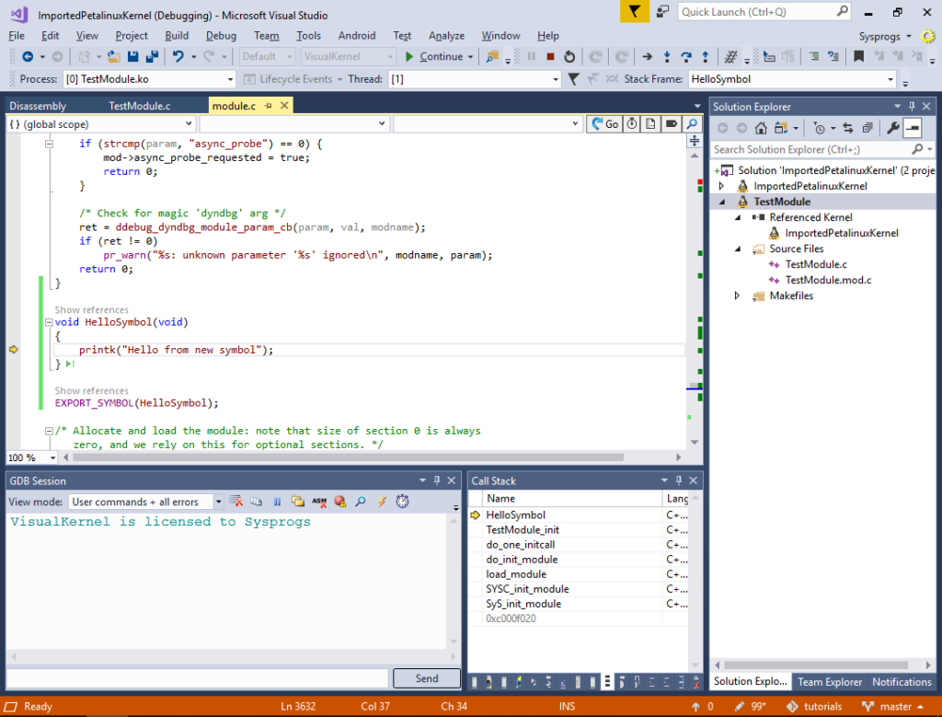The height and width of the screenshot is (717, 942).
Task: Click the Restart debugging icon
Action: click(570, 57)
